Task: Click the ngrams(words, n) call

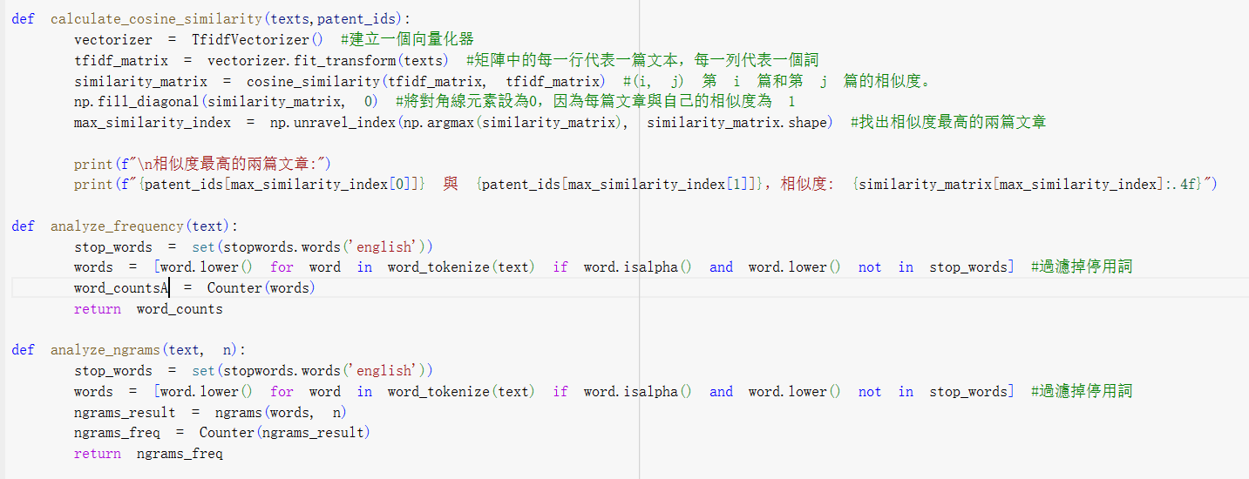Action: pyautogui.click(x=280, y=413)
